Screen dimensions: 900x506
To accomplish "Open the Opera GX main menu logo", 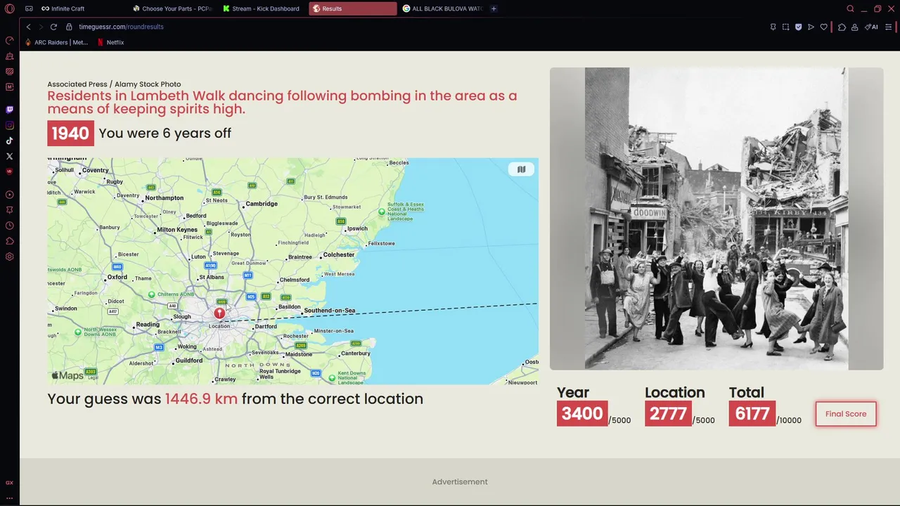I will tap(10, 8).
